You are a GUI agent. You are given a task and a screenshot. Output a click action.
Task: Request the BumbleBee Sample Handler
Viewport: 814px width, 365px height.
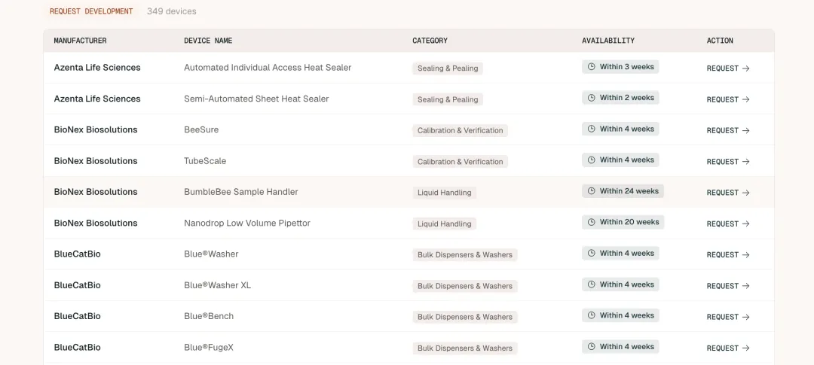pyautogui.click(x=727, y=193)
